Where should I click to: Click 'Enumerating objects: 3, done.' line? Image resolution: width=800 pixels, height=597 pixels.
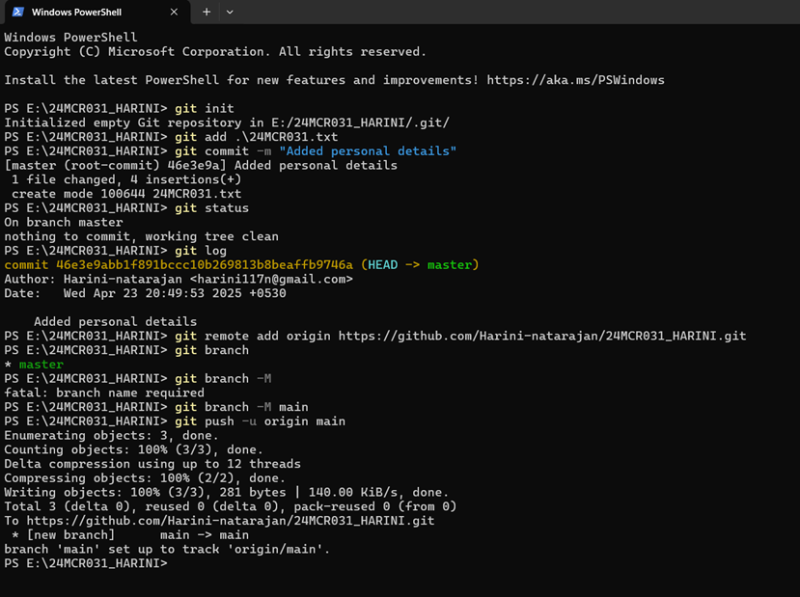click(111, 436)
